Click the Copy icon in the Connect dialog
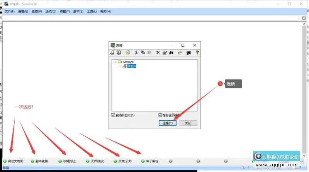The image size is (309, 172). [x=143, y=52]
